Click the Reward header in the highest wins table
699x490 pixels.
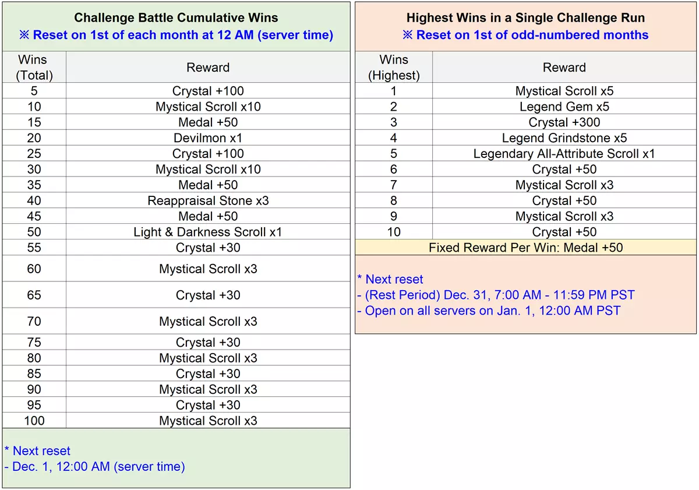pyautogui.click(x=564, y=67)
